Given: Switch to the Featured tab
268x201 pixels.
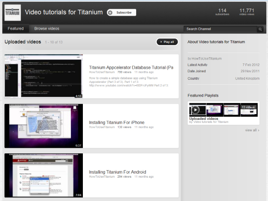Looking at the screenshot, I should click(x=15, y=29).
